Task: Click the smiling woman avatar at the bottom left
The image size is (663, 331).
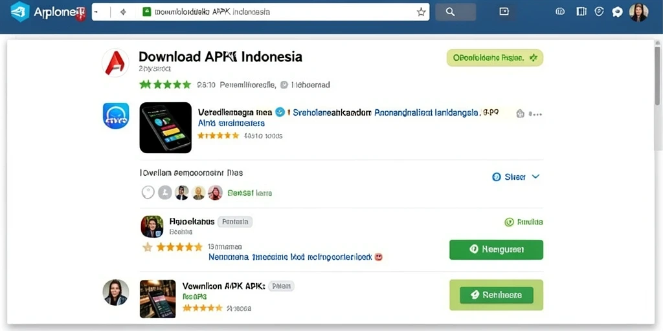Action: [x=116, y=292]
